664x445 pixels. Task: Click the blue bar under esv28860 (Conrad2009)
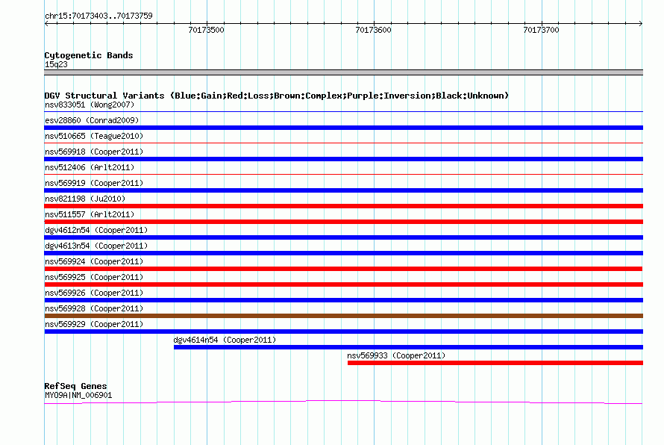343,128
